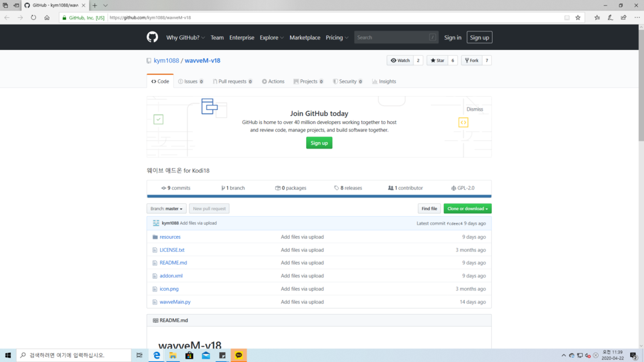Click the browser back arrow
Screen dimensions: 644x362
(x=7, y=18)
